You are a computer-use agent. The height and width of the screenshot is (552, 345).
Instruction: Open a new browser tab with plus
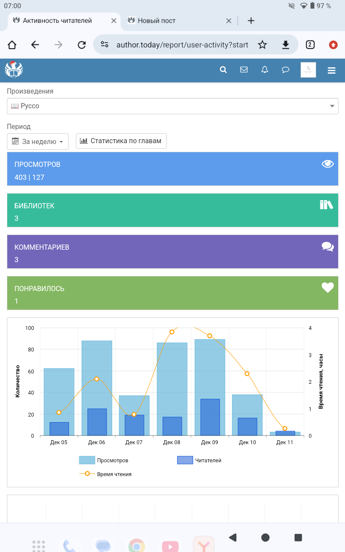251,21
